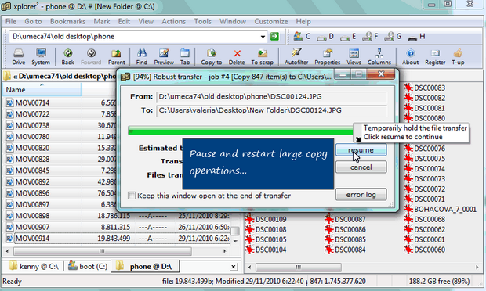
Task: Open the Tools menu
Action: [x=202, y=21]
